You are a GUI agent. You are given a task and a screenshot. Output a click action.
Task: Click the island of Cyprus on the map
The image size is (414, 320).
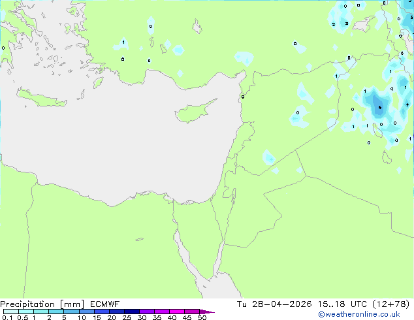point(194,112)
